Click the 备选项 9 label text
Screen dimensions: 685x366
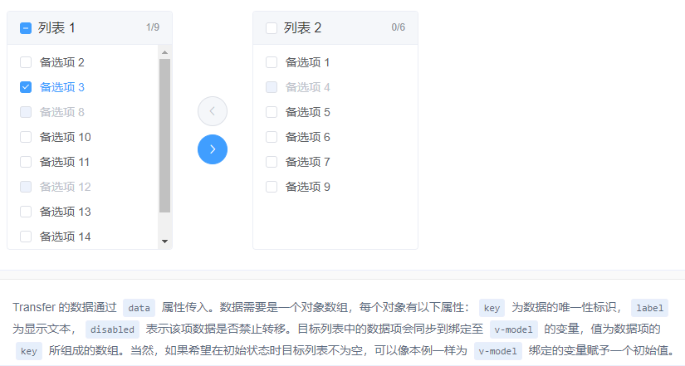307,187
